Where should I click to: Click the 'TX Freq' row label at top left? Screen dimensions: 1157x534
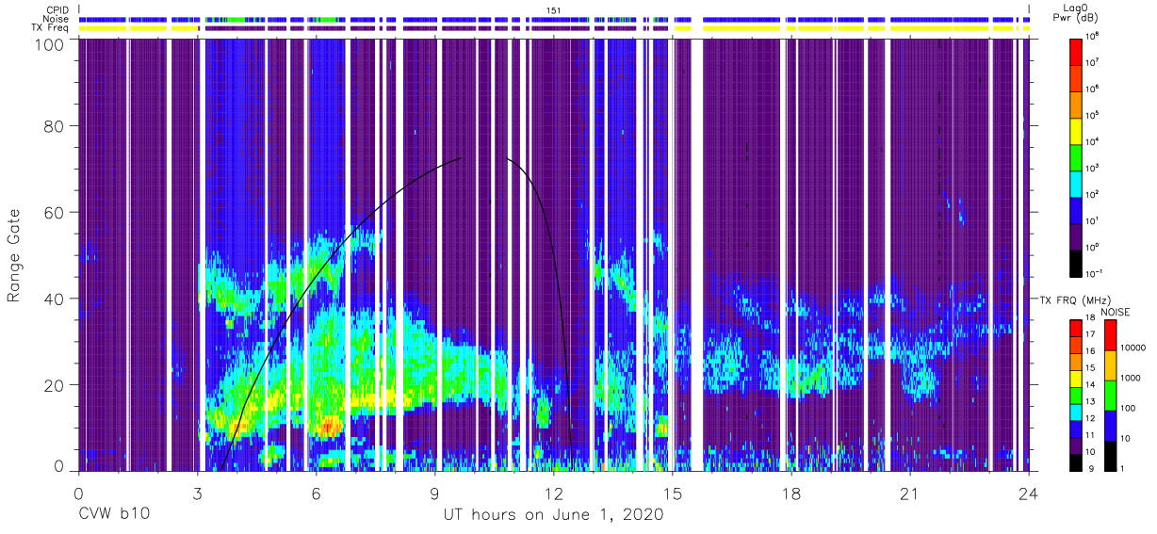tap(50, 28)
